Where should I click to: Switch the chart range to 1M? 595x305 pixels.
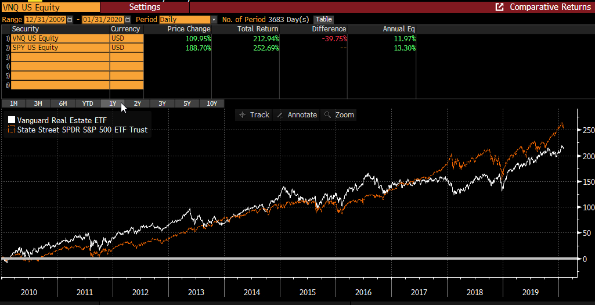coord(13,103)
